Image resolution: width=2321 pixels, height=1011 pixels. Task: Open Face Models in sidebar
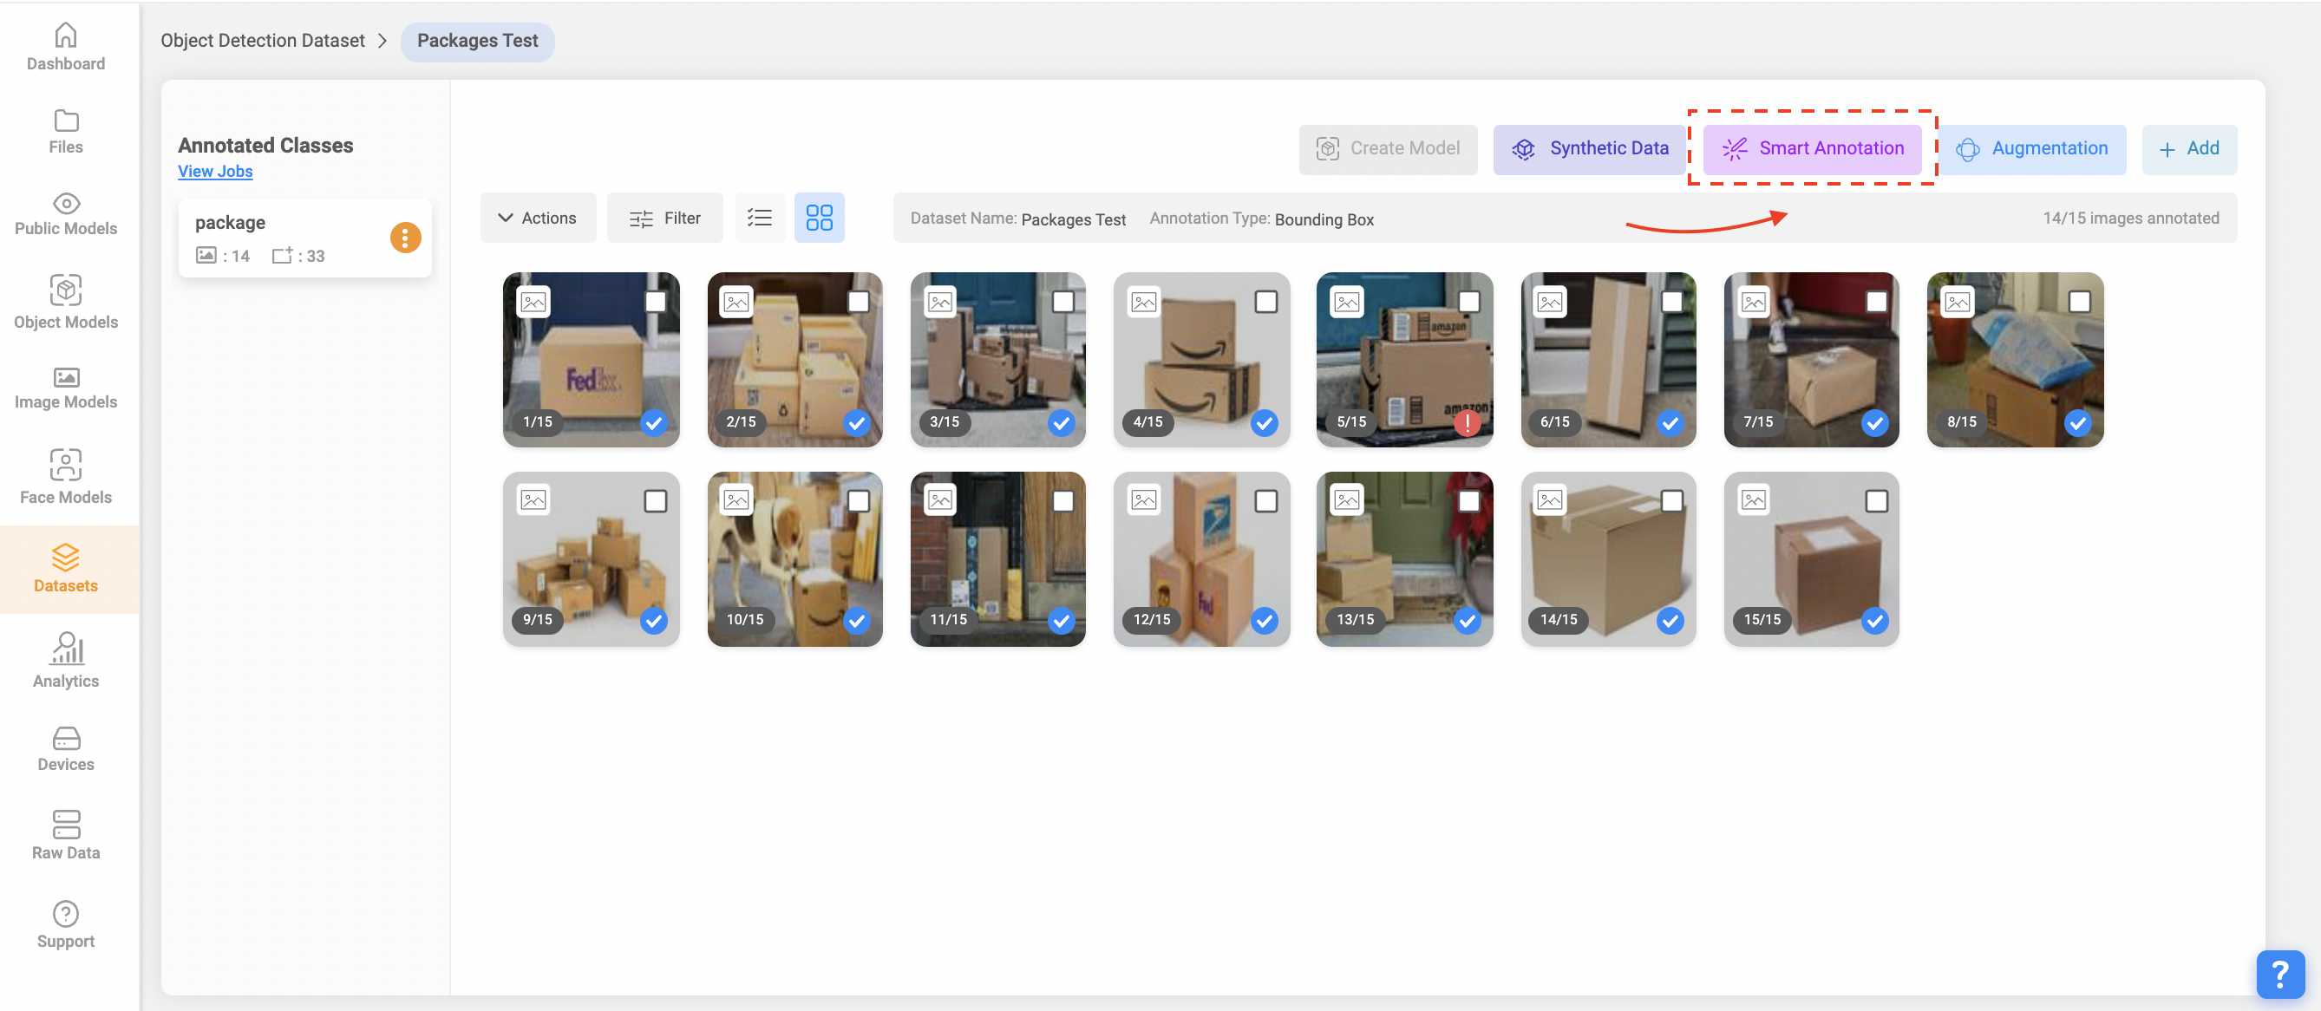(x=66, y=476)
